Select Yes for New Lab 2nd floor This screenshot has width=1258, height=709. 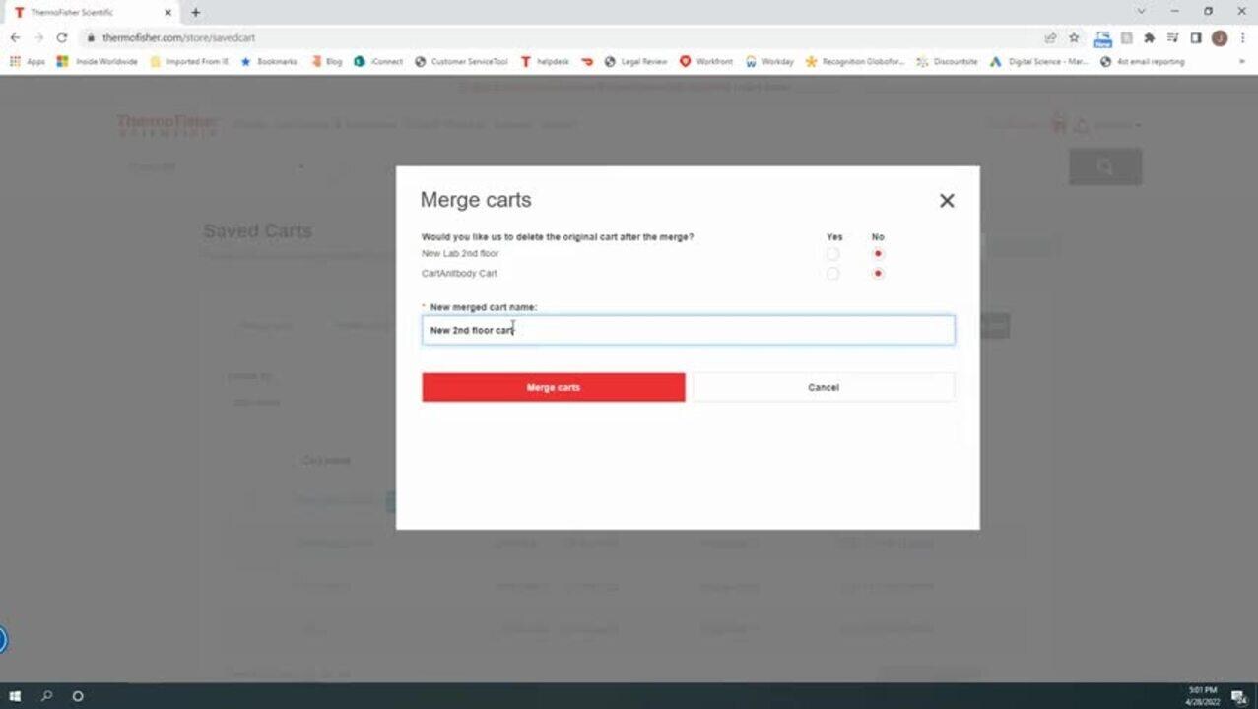coord(833,254)
